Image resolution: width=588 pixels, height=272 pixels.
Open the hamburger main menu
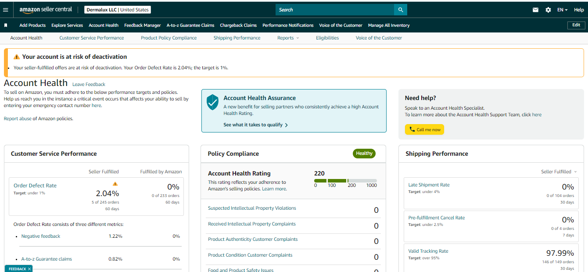click(x=5, y=10)
